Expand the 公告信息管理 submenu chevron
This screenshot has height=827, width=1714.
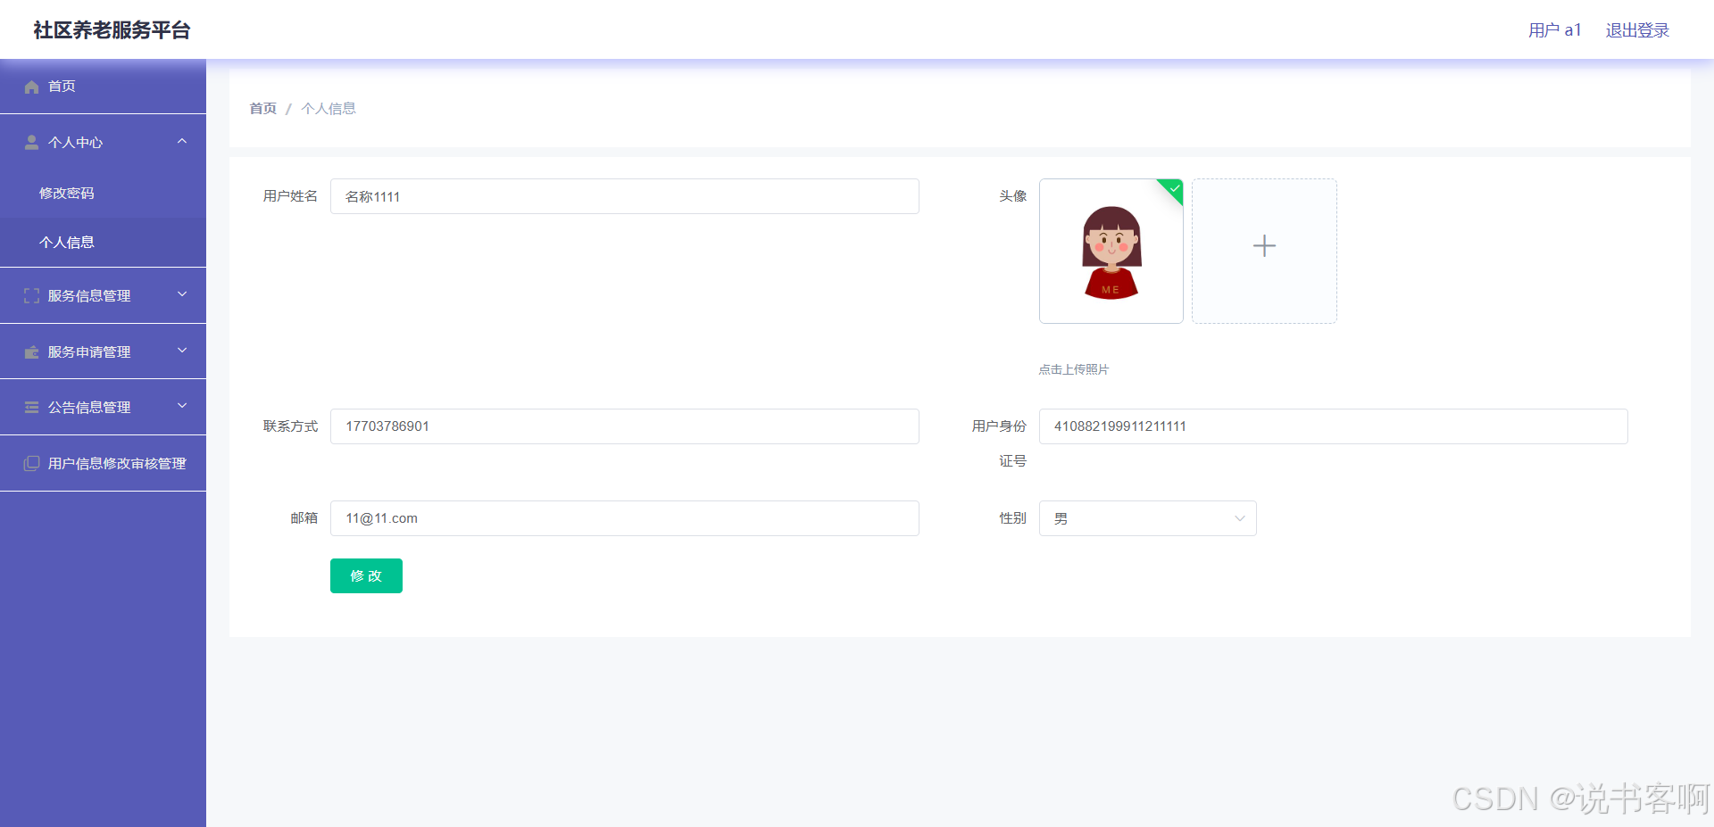182,406
